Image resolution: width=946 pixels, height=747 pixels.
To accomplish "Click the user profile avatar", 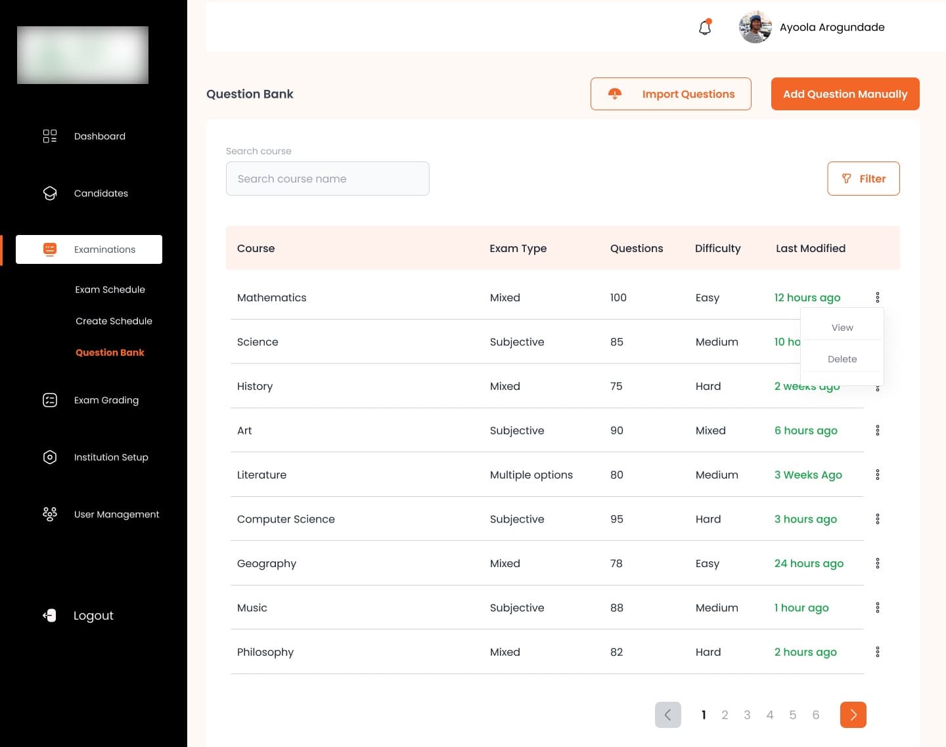I will point(755,27).
